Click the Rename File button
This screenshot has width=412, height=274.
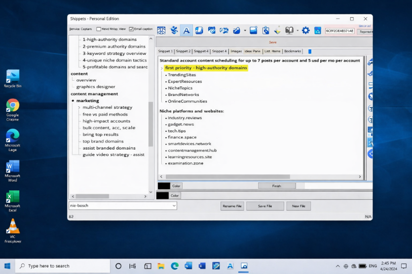[x=232, y=206]
